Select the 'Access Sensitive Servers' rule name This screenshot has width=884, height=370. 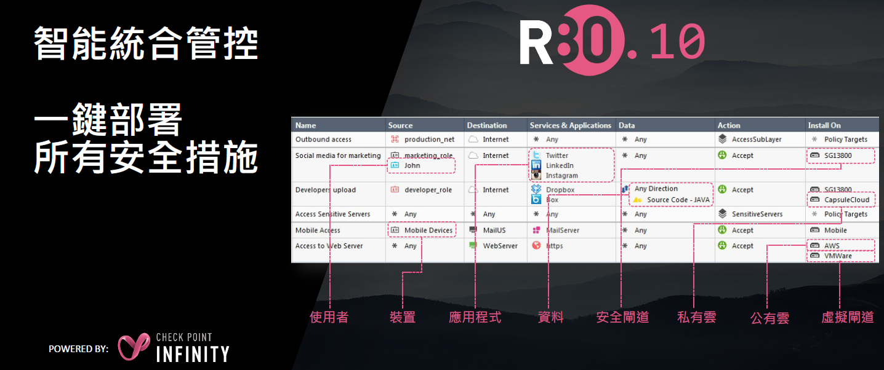(333, 214)
